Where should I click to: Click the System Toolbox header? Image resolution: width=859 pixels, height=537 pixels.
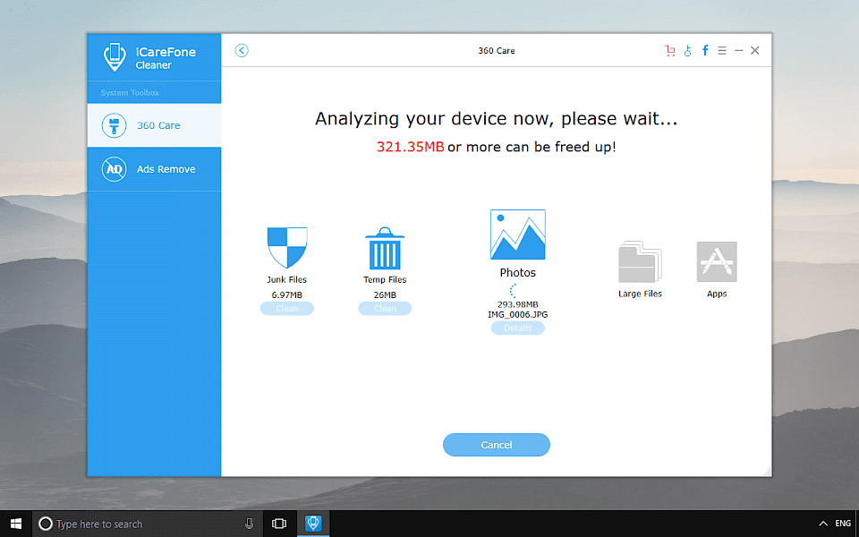pyautogui.click(x=130, y=92)
